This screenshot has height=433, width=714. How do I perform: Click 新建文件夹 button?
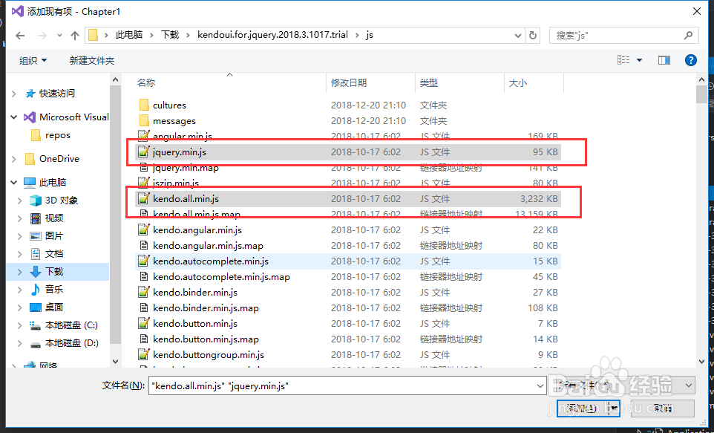click(91, 60)
